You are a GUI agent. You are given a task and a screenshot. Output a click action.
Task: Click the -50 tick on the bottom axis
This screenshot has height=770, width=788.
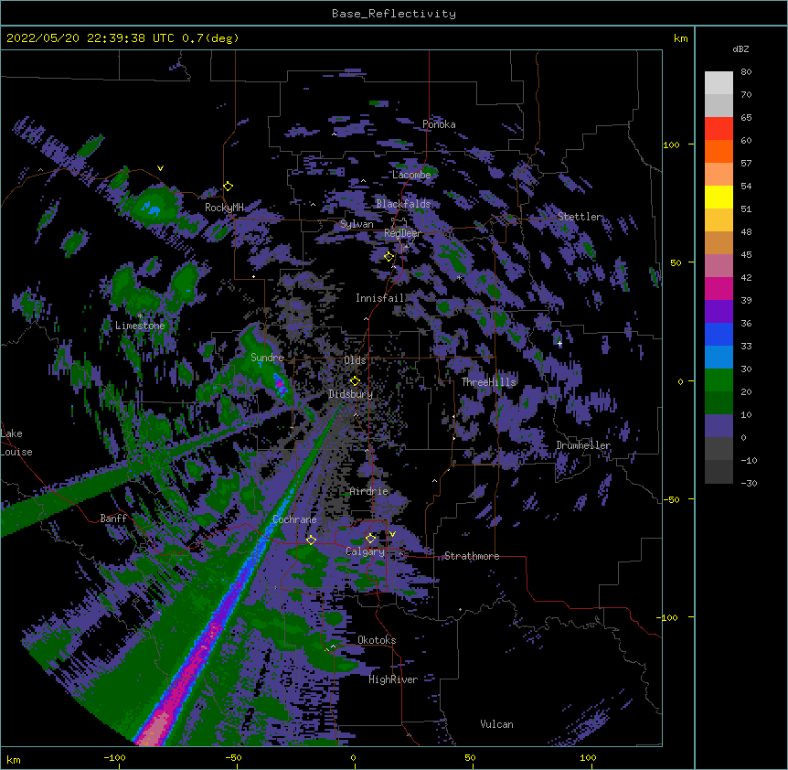[233, 757]
